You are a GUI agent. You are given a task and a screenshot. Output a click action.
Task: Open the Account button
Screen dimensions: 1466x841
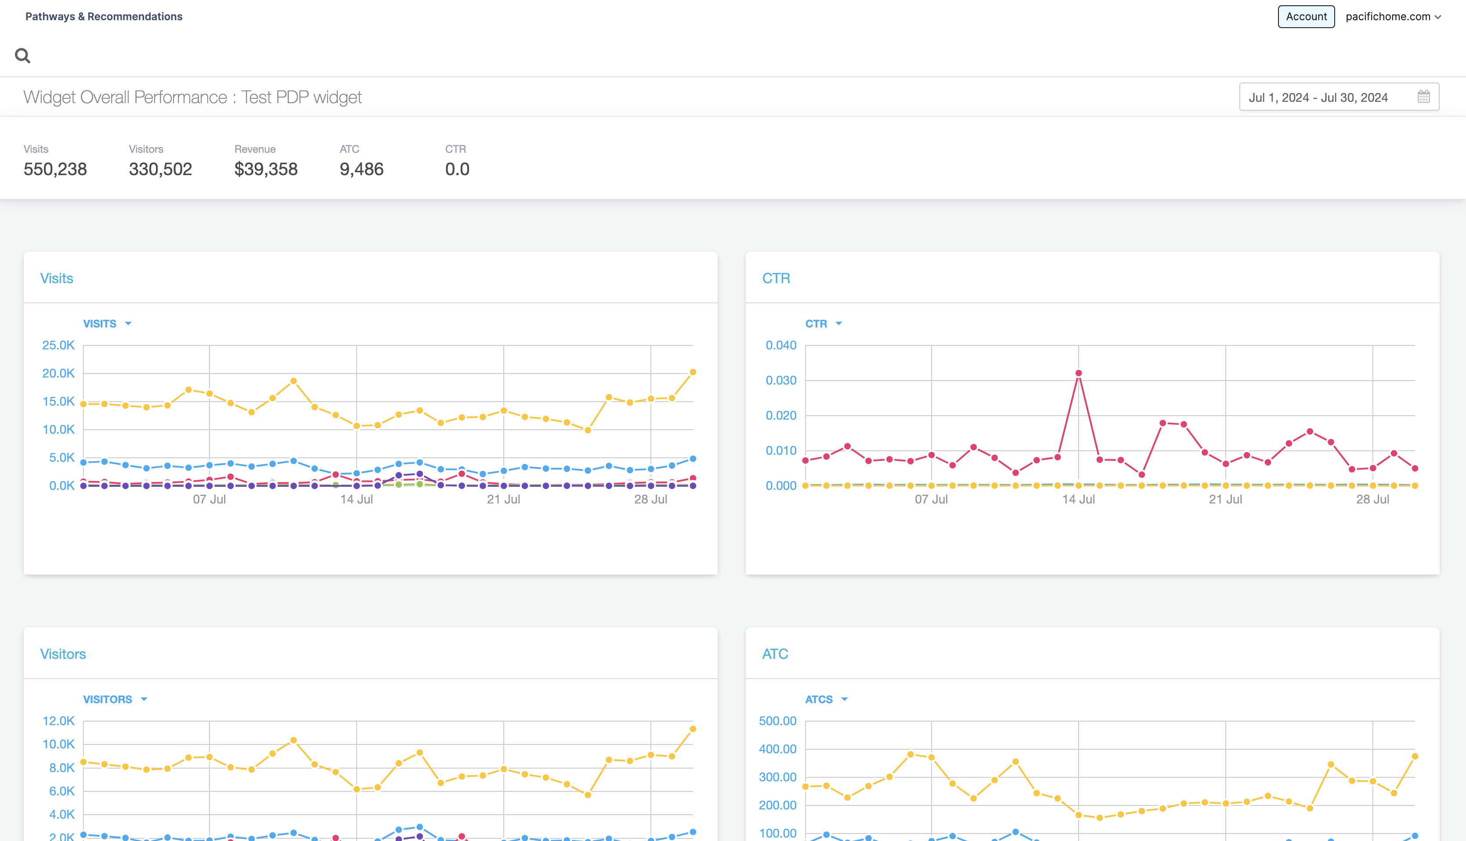click(1306, 17)
